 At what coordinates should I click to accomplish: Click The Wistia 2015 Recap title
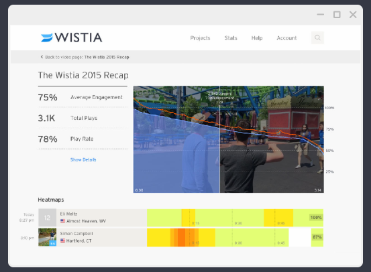(83, 75)
